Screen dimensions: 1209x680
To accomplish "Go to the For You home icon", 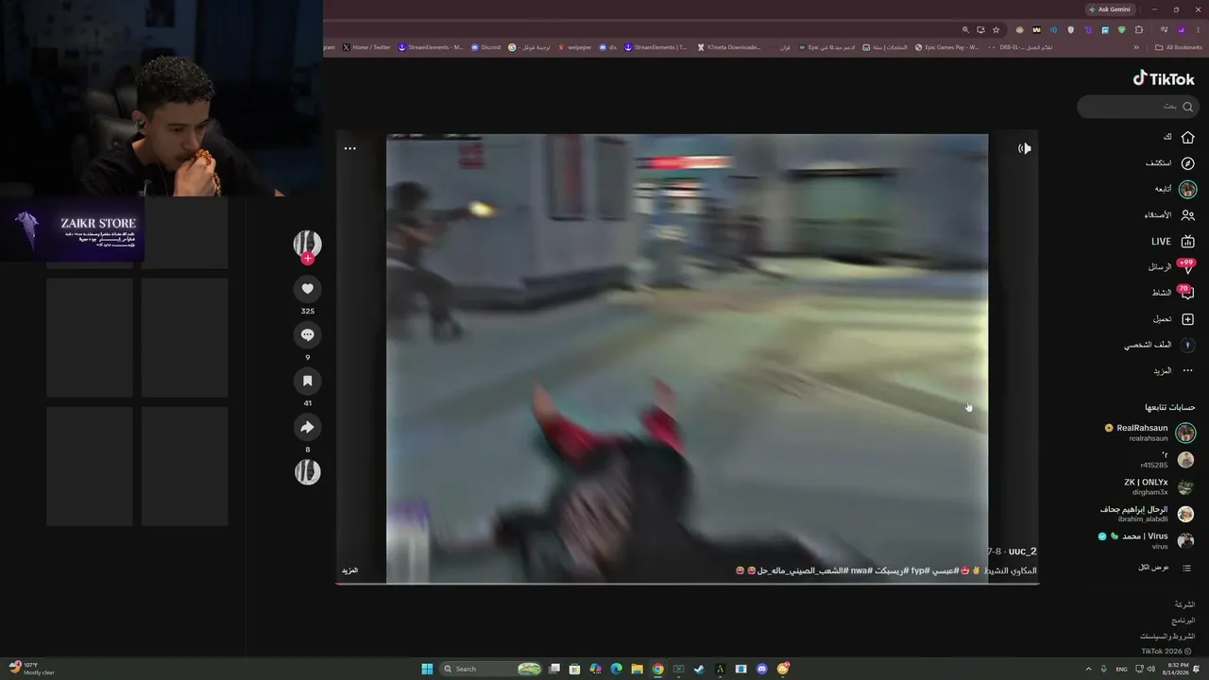I will tap(1187, 138).
